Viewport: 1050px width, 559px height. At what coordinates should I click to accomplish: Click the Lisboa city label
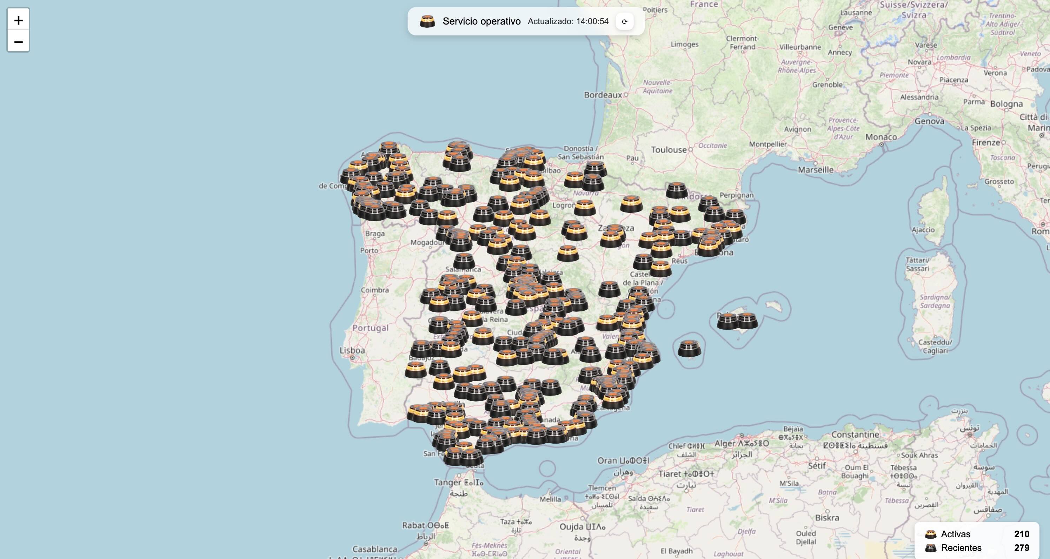click(x=352, y=350)
